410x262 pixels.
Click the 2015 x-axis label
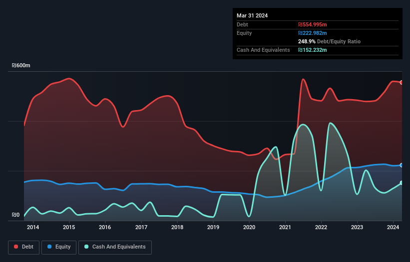pyautogui.click(x=69, y=227)
